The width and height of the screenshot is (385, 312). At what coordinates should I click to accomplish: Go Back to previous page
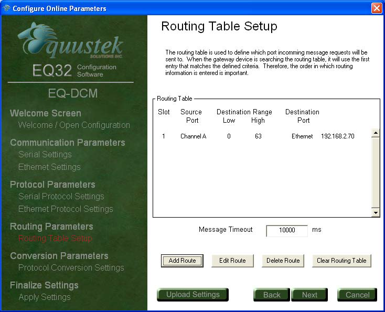click(272, 295)
